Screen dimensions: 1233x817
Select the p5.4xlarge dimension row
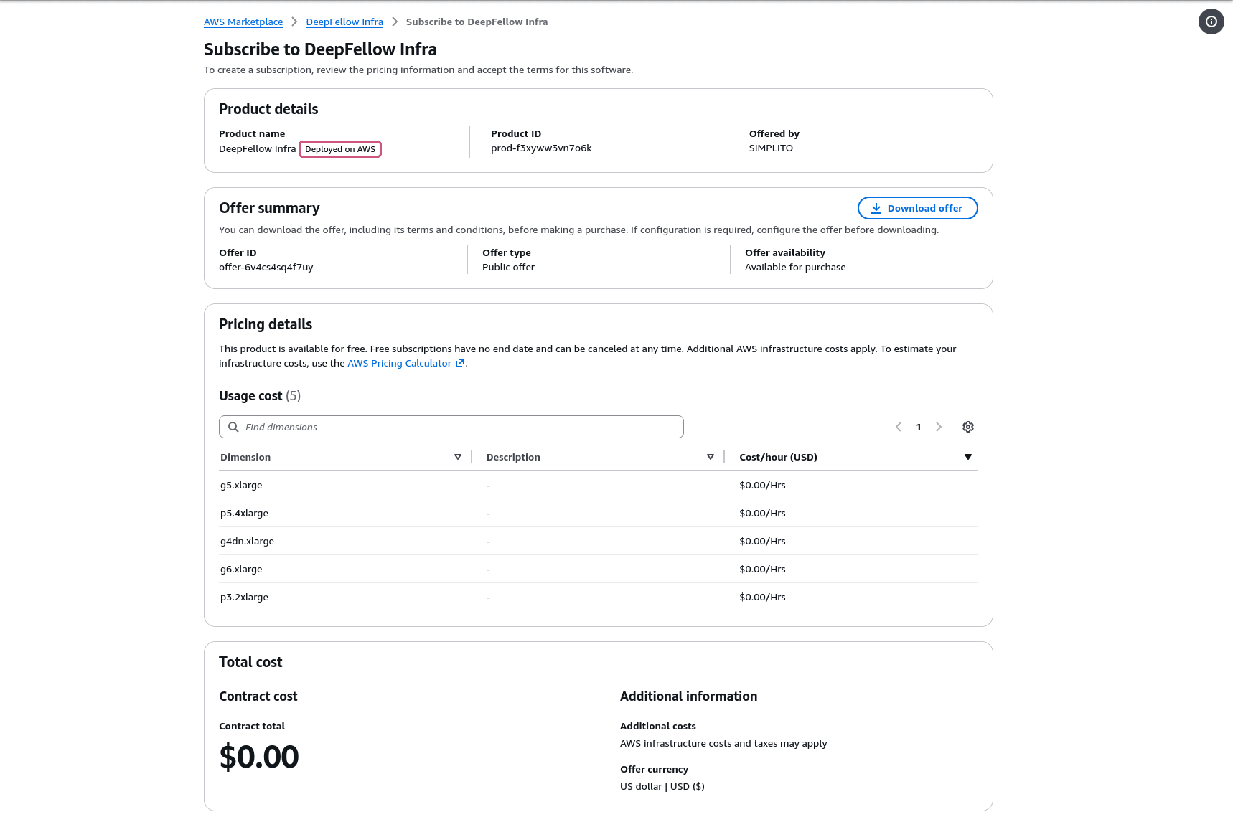(x=244, y=513)
